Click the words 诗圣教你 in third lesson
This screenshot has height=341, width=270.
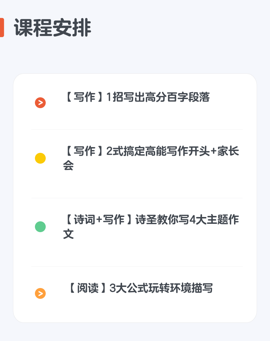157,220
